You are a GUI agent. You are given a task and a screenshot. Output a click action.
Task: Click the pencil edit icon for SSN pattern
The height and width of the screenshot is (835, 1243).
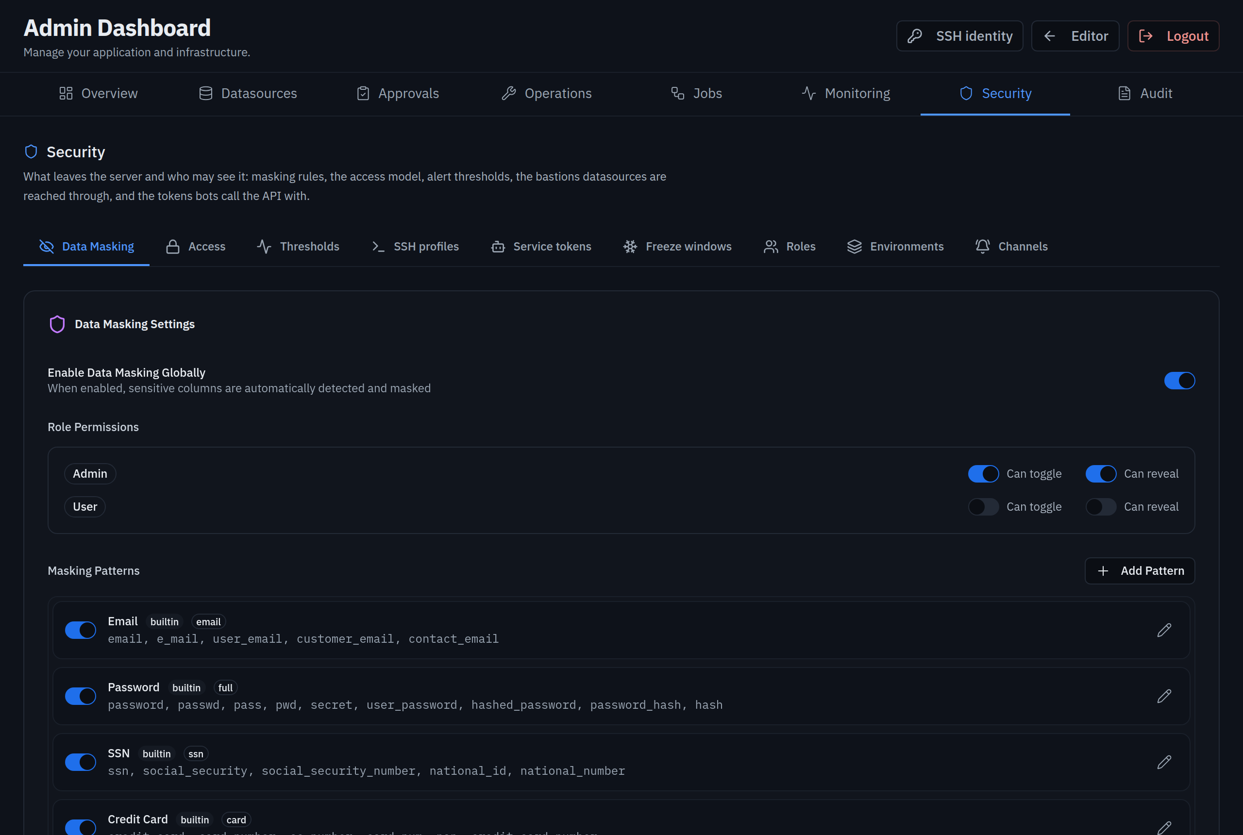point(1164,762)
